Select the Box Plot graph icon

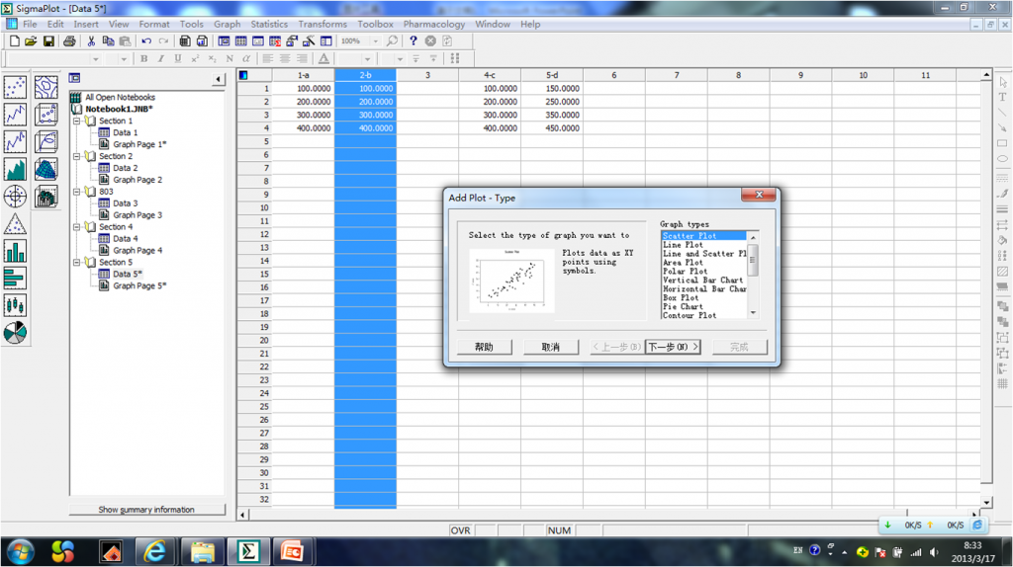15,305
